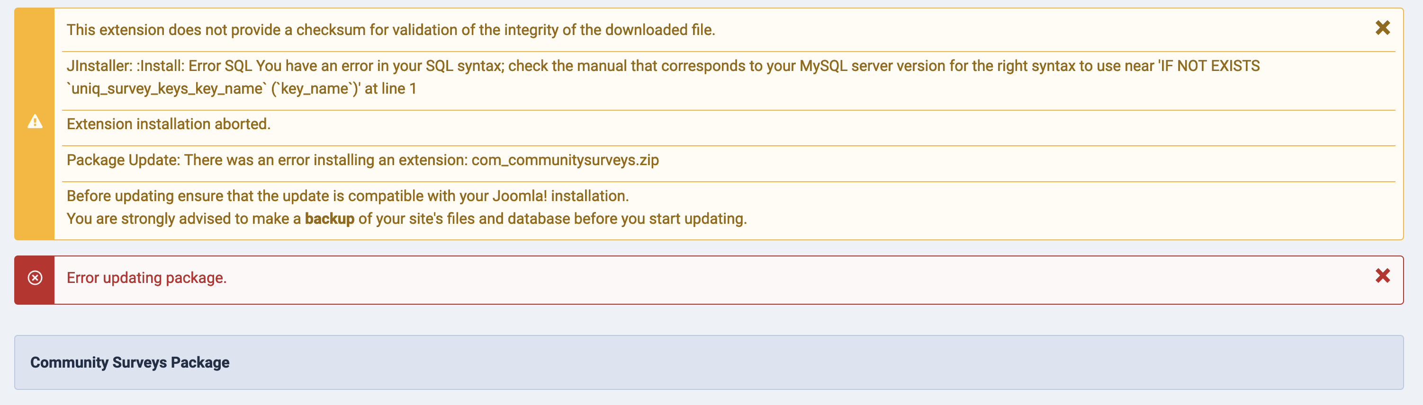
Task: Close the "Error updating package" alert
Action: coord(1382,275)
